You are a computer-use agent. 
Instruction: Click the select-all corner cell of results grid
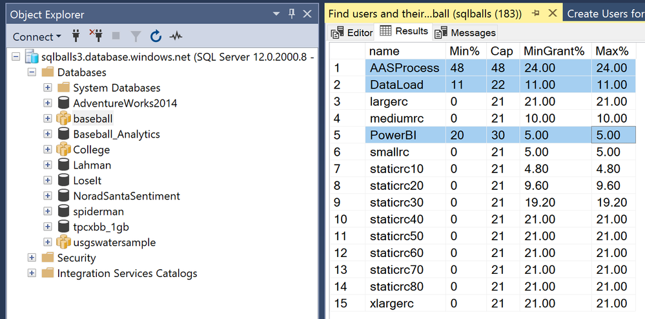click(348, 50)
